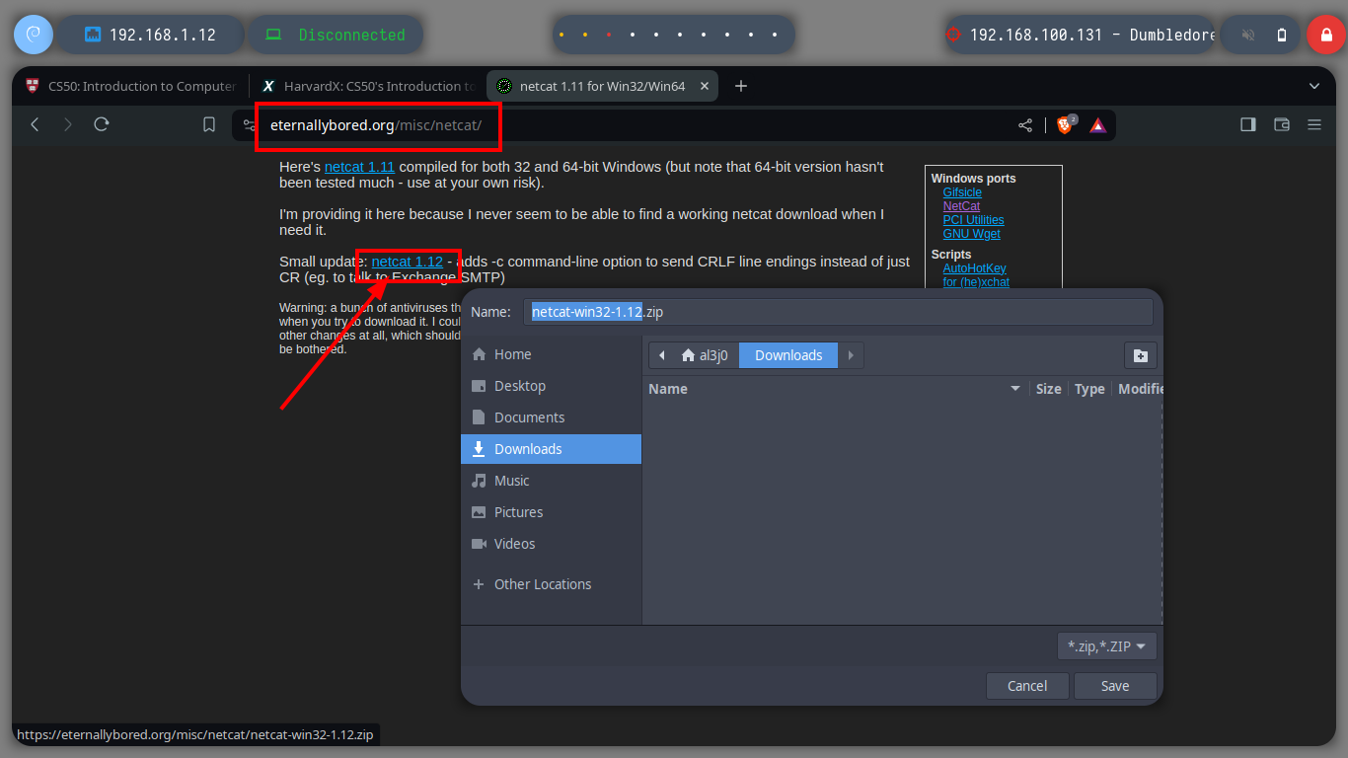1348x758 pixels.
Task: Open the Brave Wallet icon
Action: click(1282, 124)
